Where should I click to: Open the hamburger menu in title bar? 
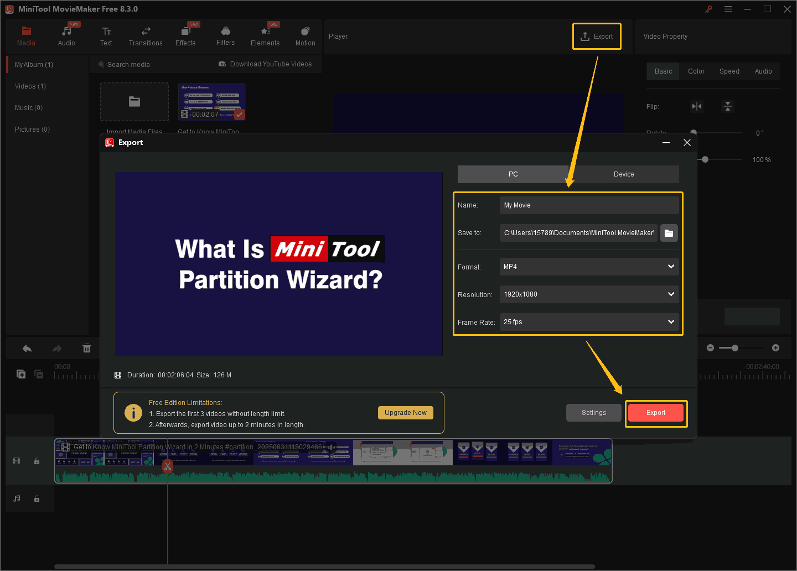click(728, 9)
